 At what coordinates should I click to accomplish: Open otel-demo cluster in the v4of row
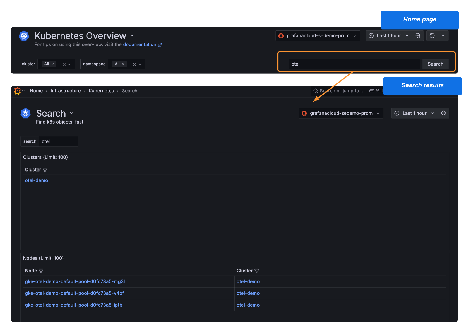point(248,293)
